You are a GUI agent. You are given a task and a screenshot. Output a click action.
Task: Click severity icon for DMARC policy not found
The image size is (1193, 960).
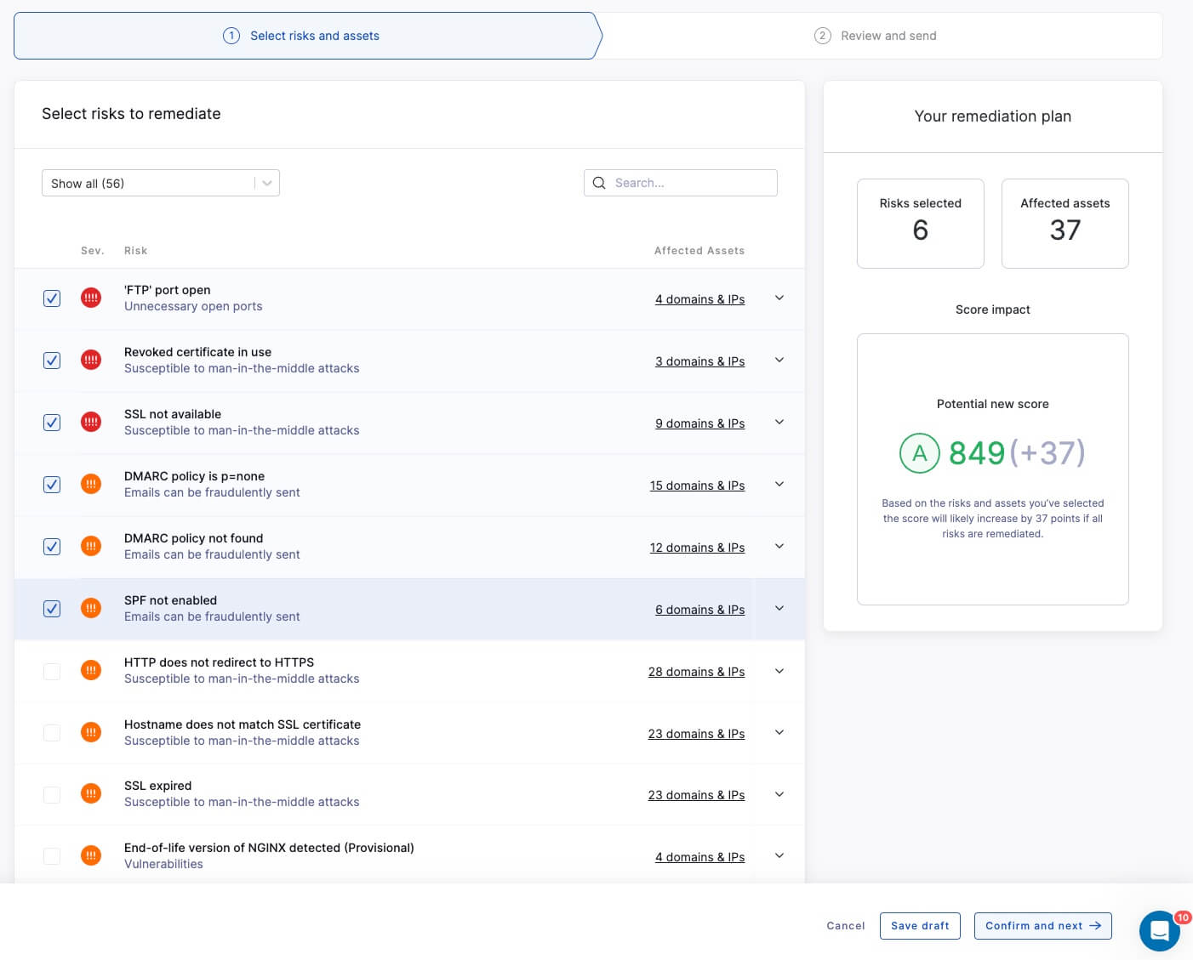[91, 546]
